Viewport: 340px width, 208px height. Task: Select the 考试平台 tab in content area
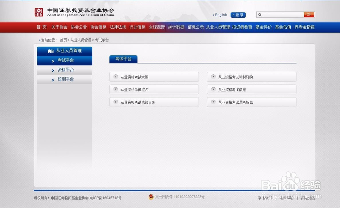click(x=123, y=59)
